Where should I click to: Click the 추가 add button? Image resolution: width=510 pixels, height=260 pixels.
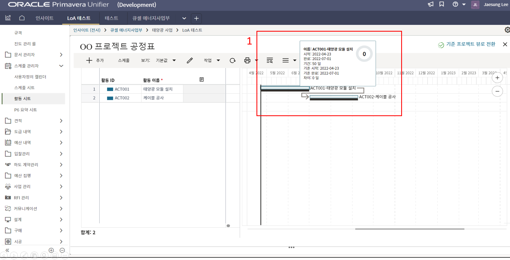coord(95,61)
